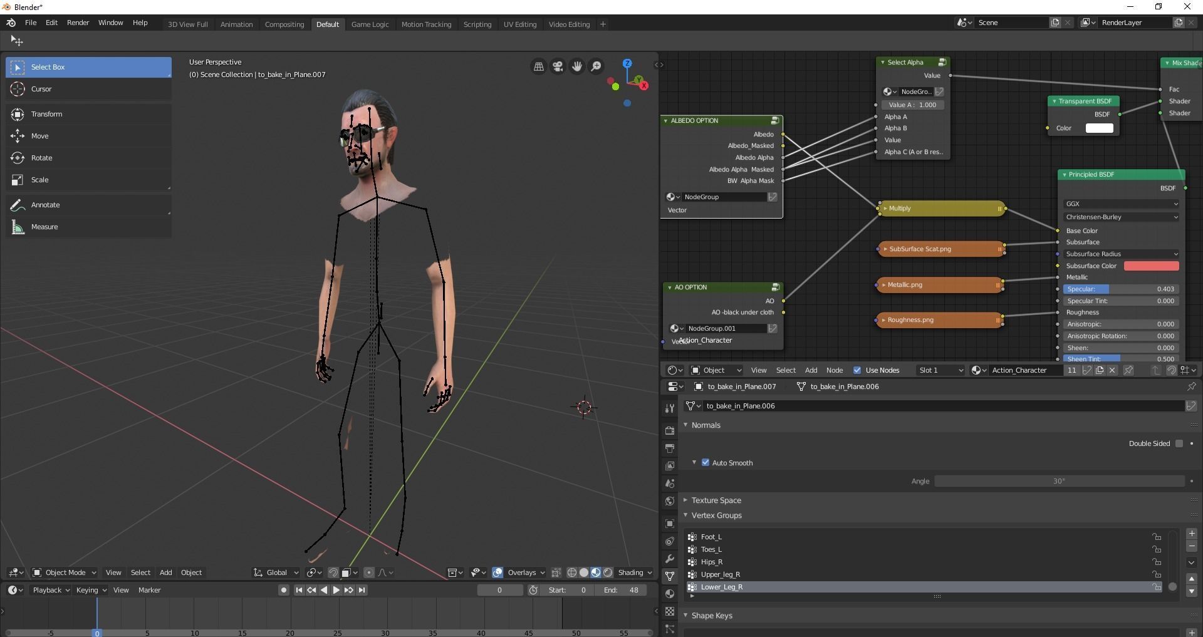Open the Object Mode dropdown
1203x637 pixels.
(65, 572)
